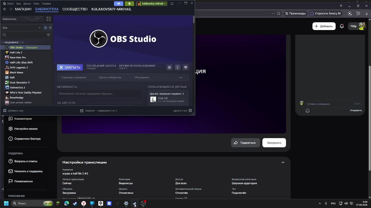Viewport: 371px width, 208px height.
Task: Open KULAKOVSKIY-MIKHAIL profile tab
Action: [111, 9]
